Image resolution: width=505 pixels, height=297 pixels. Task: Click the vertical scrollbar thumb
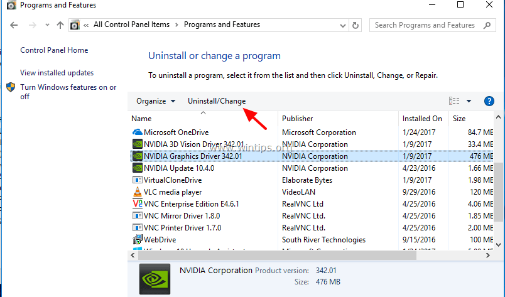499,192
